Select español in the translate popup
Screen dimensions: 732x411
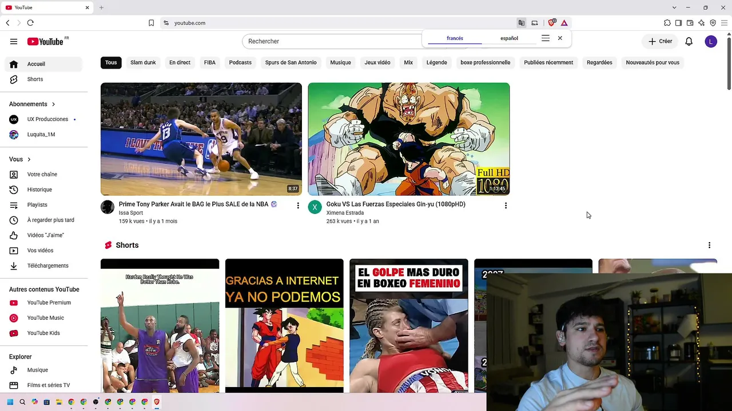tap(509, 38)
